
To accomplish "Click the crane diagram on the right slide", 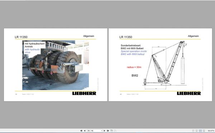I will click(165, 65).
